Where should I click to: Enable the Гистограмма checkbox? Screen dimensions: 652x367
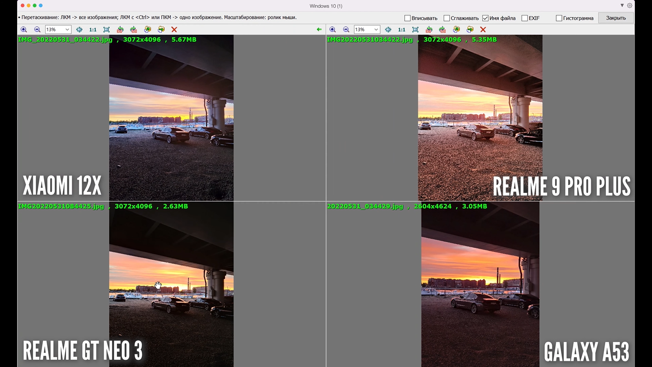(x=559, y=18)
